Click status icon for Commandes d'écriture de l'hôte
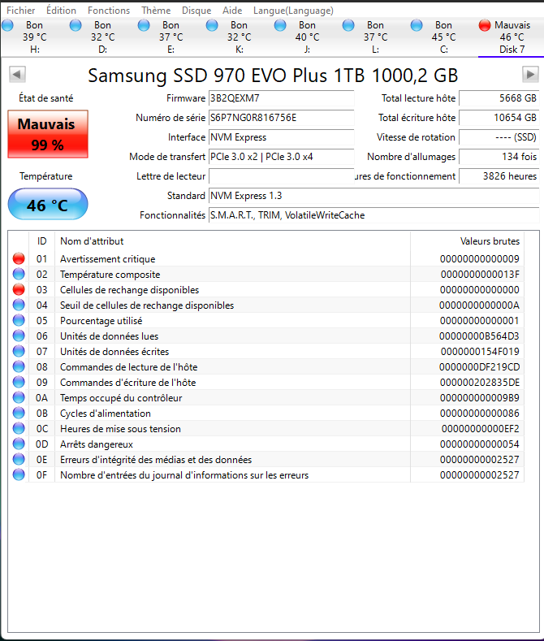 click(x=19, y=382)
